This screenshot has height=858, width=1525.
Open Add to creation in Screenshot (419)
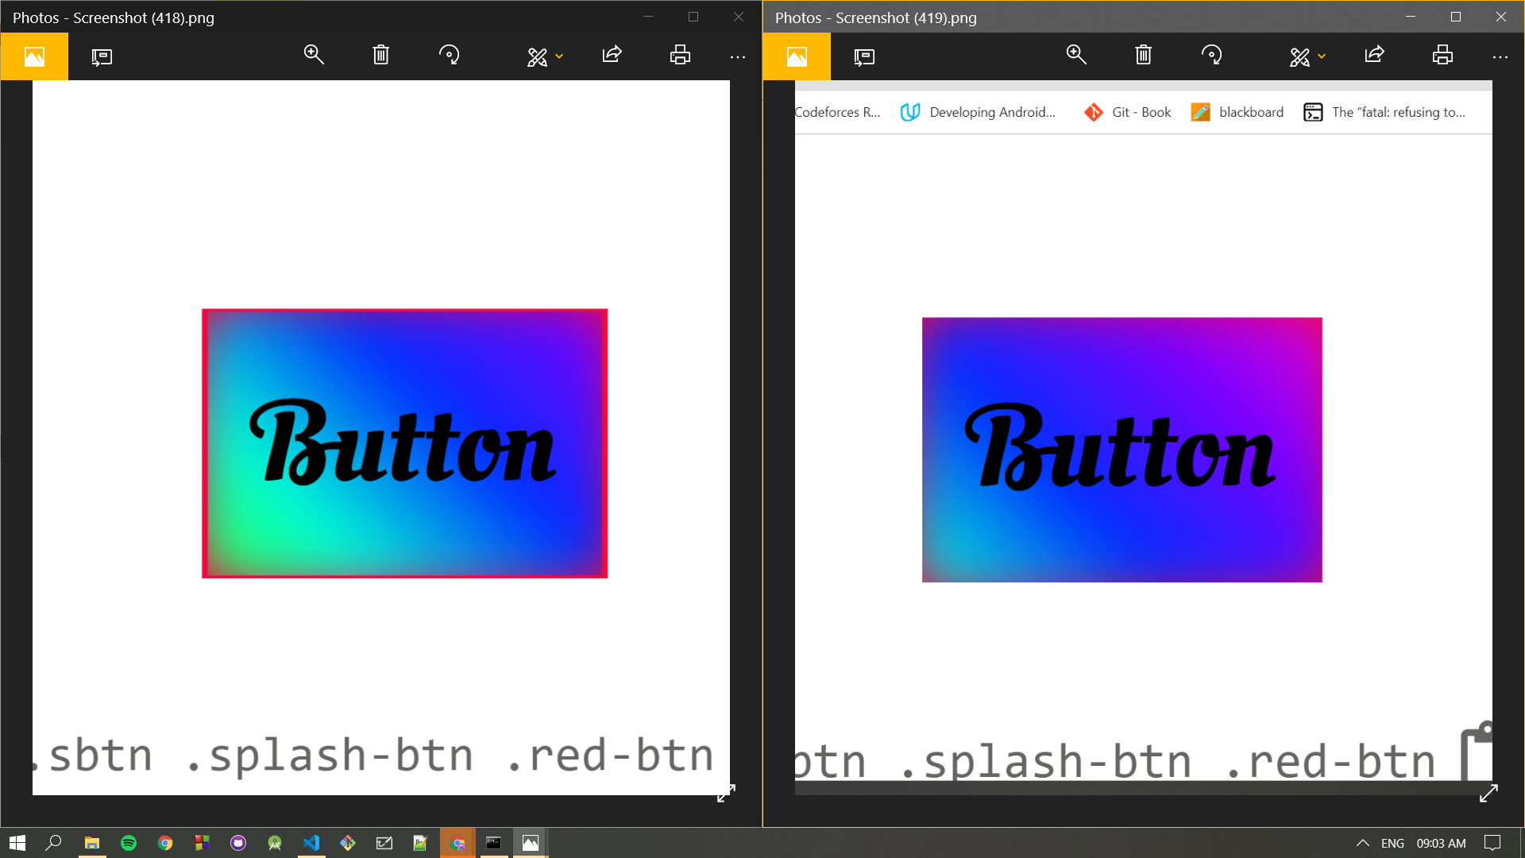click(x=864, y=56)
